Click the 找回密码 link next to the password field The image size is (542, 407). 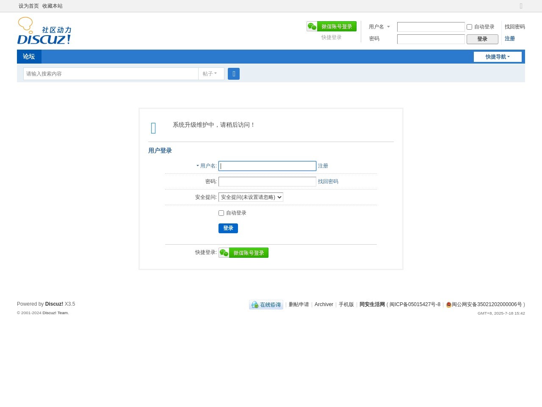coord(328,181)
